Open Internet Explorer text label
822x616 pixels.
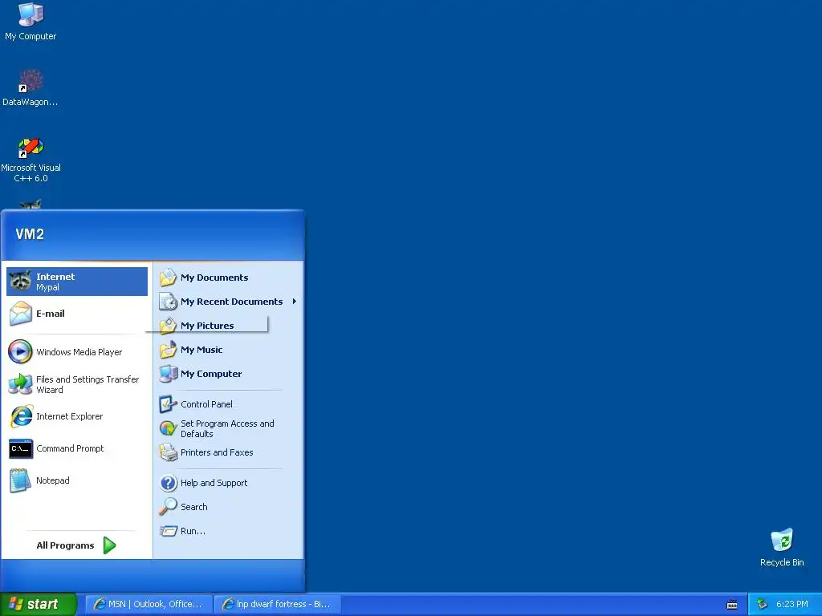tap(69, 416)
